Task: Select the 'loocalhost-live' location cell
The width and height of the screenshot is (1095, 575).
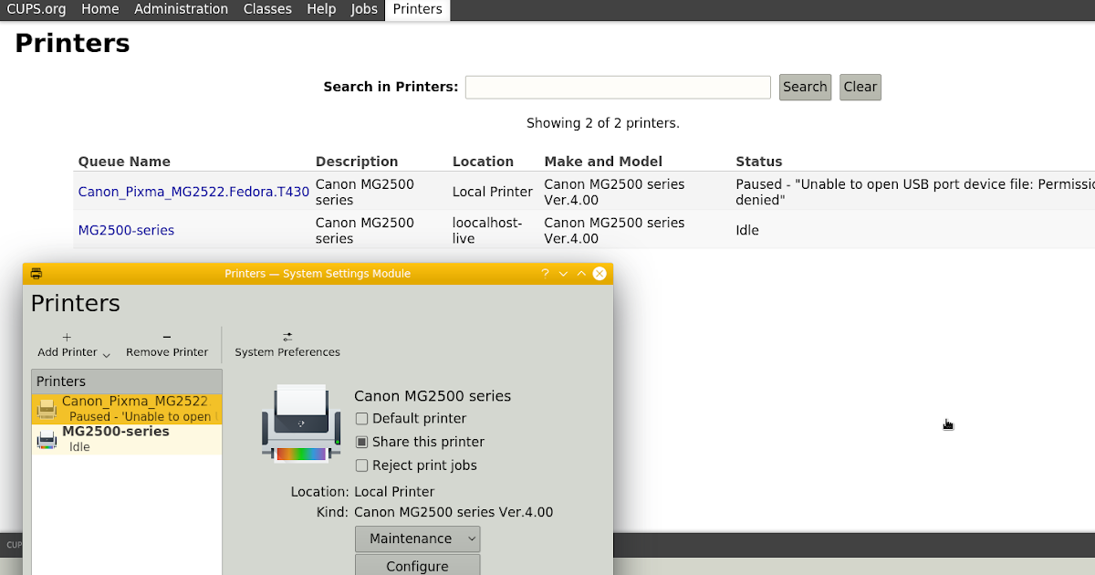Action: click(x=488, y=230)
